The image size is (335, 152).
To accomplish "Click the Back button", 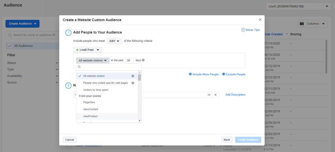I will (226, 140).
